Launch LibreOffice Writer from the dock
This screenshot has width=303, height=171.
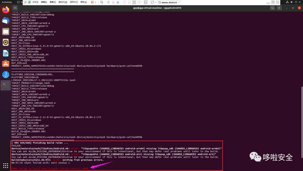[6, 53]
